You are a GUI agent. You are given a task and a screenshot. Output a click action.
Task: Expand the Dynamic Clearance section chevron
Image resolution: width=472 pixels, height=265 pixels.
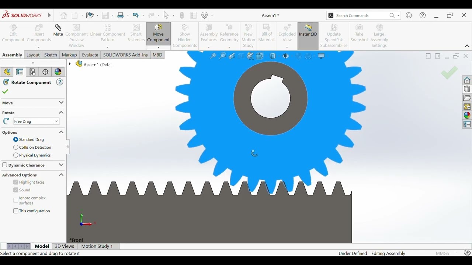click(x=61, y=165)
